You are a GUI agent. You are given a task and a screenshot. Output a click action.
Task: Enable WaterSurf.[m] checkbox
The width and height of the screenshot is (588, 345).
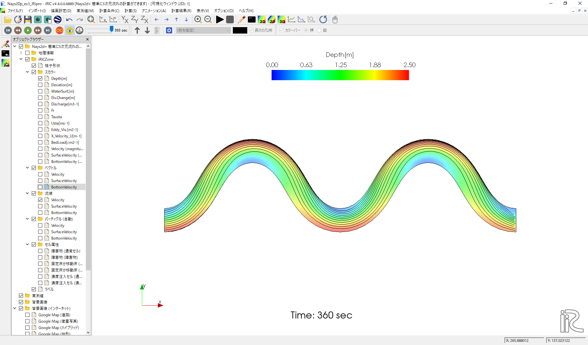pos(40,91)
